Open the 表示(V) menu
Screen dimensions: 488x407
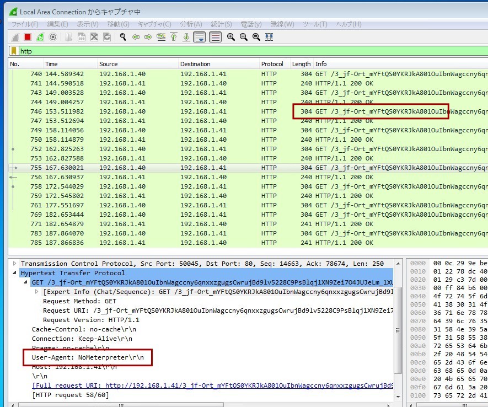(88, 24)
